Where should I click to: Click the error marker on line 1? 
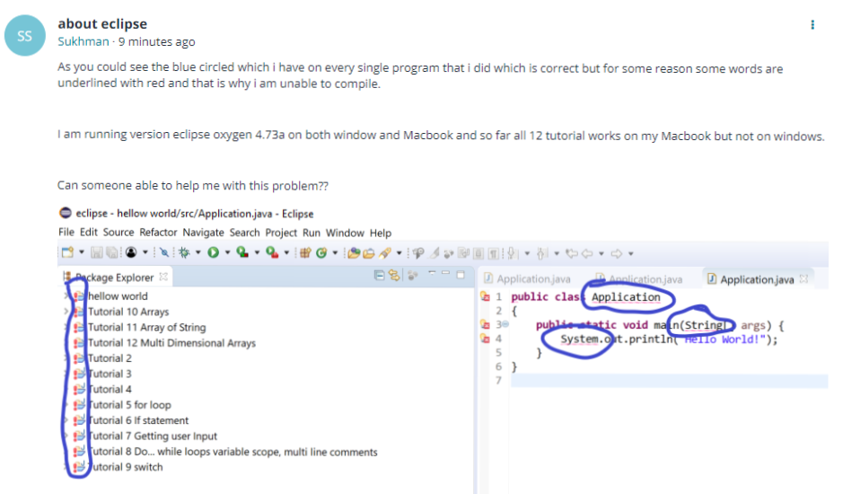coord(485,296)
